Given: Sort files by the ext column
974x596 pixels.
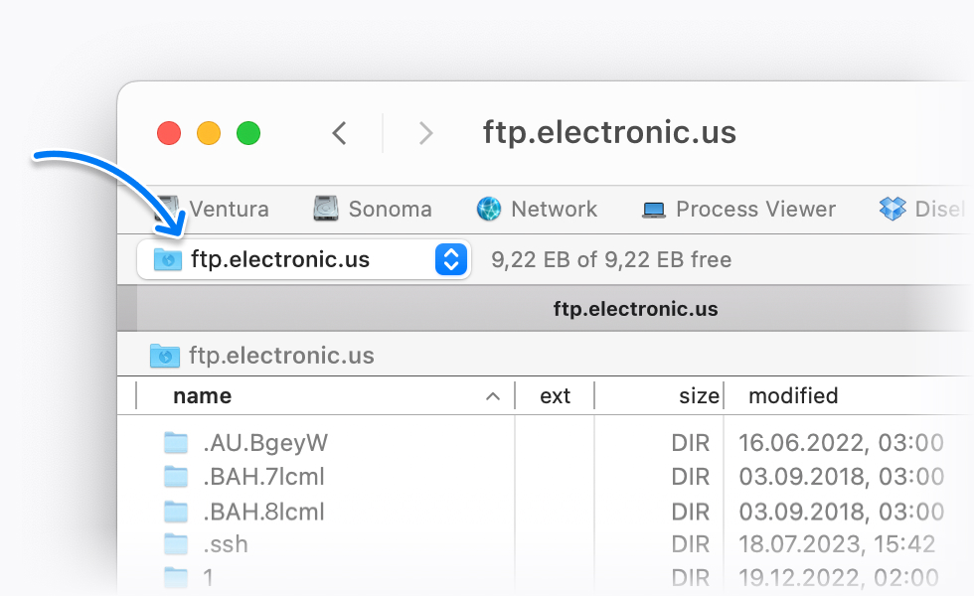Looking at the screenshot, I should [x=555, y=395].
